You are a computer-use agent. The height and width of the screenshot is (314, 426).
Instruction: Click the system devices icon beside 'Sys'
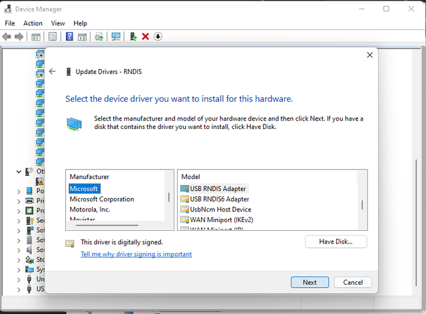coord(29,269)
